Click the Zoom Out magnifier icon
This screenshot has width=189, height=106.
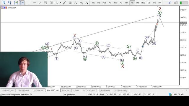[x=9, y=3]
